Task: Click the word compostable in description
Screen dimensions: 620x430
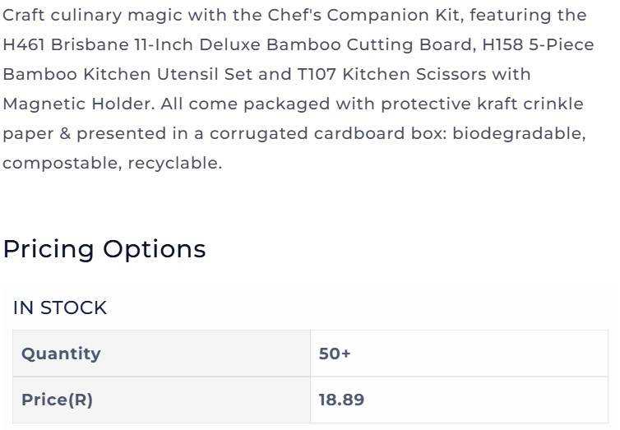Action: tap(60, 164)
